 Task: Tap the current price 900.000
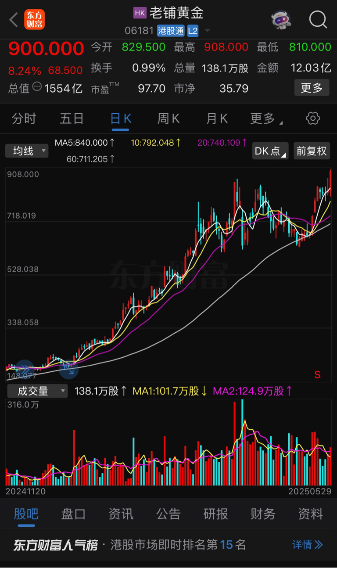click(46, 49)
